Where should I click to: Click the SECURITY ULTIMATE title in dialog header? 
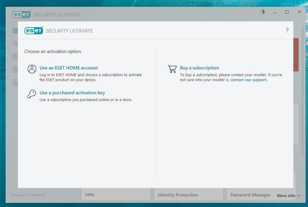point(69,31)
